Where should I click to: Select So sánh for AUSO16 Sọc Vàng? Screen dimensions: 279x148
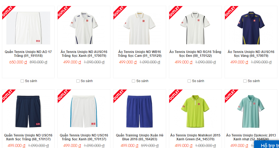tap(245, 81)
